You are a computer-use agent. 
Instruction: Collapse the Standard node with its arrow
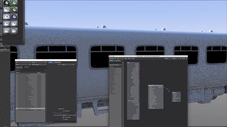163,85
